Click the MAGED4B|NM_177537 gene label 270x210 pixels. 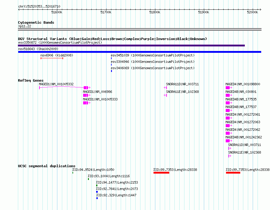241,107
